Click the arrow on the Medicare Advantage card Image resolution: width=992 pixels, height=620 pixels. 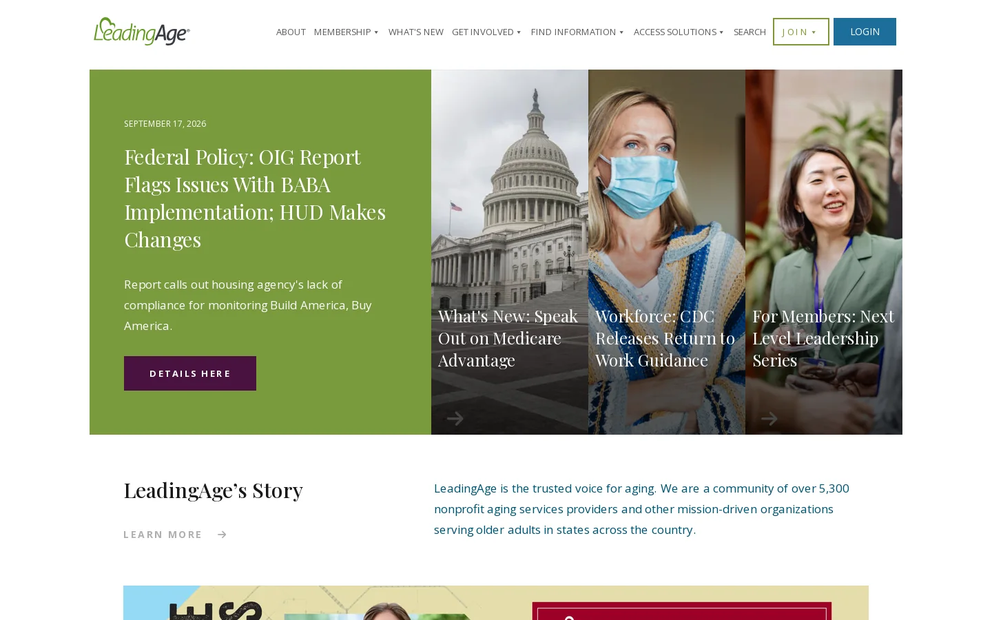[455, 418]
